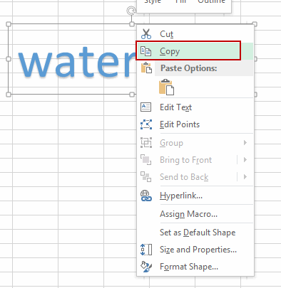Viewport: 281px width, 288px height.
Task: Click the Format Shape paint bucket icon
Action: [146, 267]
